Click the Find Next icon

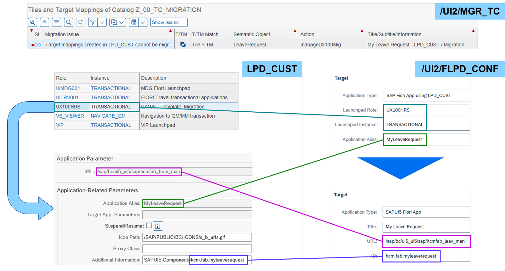[x=80, y=22]
